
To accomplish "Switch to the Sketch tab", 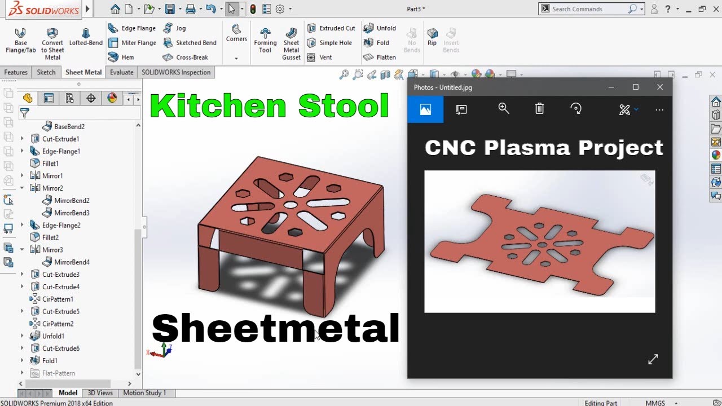I will click(46, 72).
